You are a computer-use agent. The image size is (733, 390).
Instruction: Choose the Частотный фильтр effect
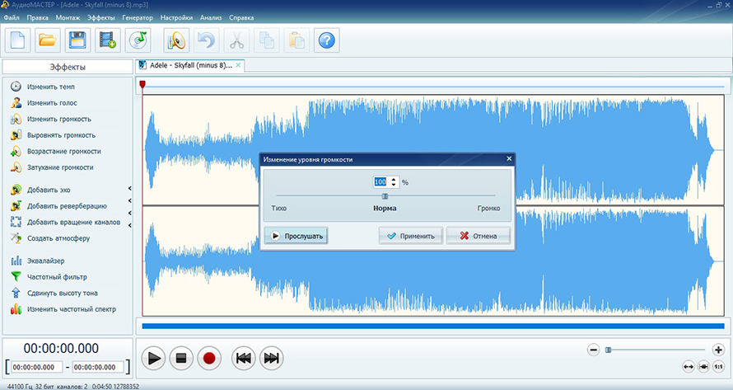click(56, 277)
